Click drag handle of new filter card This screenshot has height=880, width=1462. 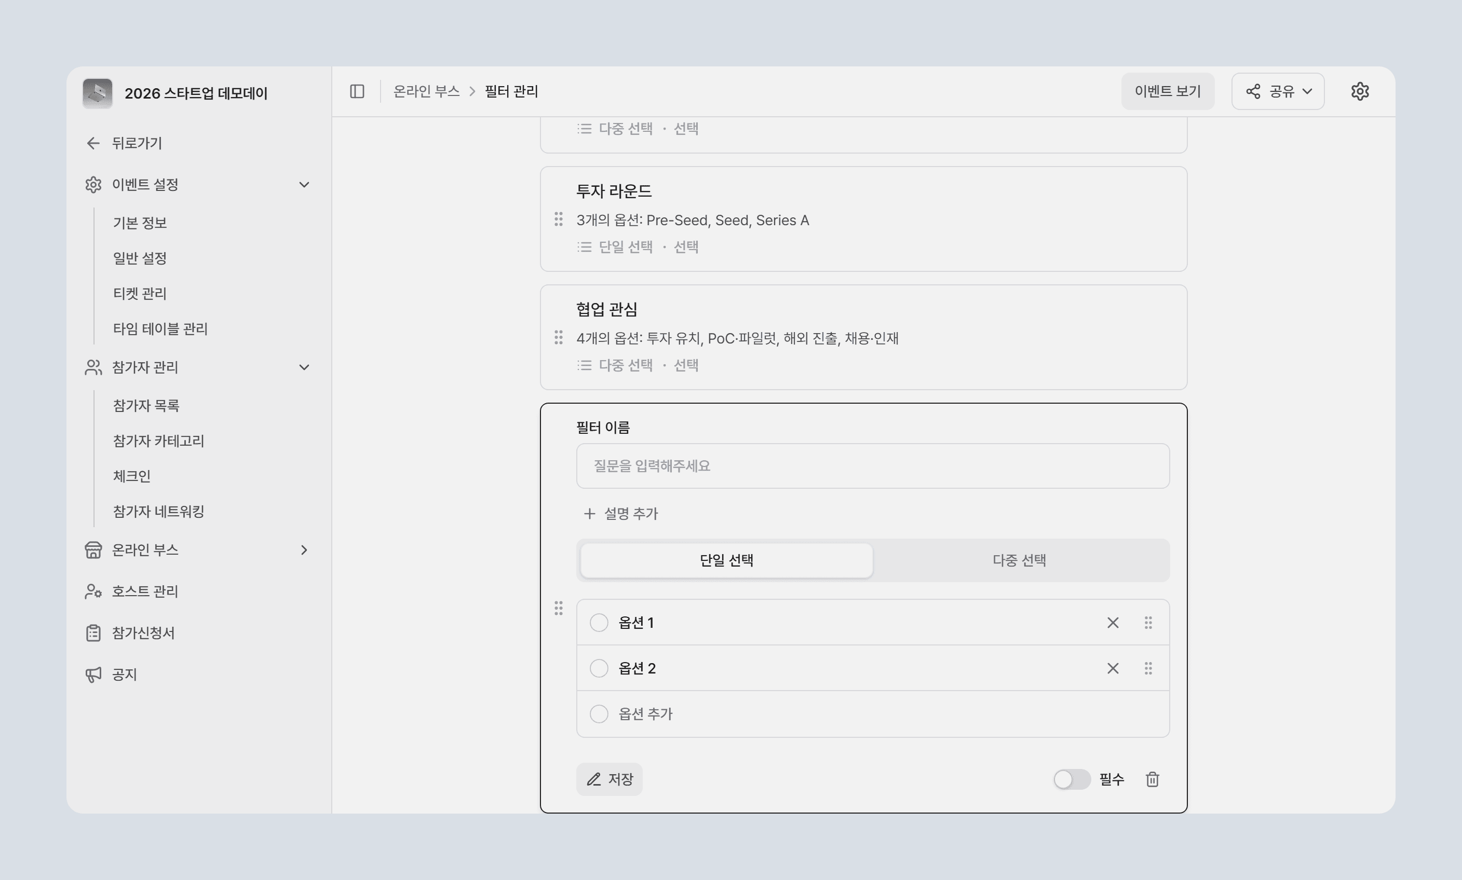(558, 608)
